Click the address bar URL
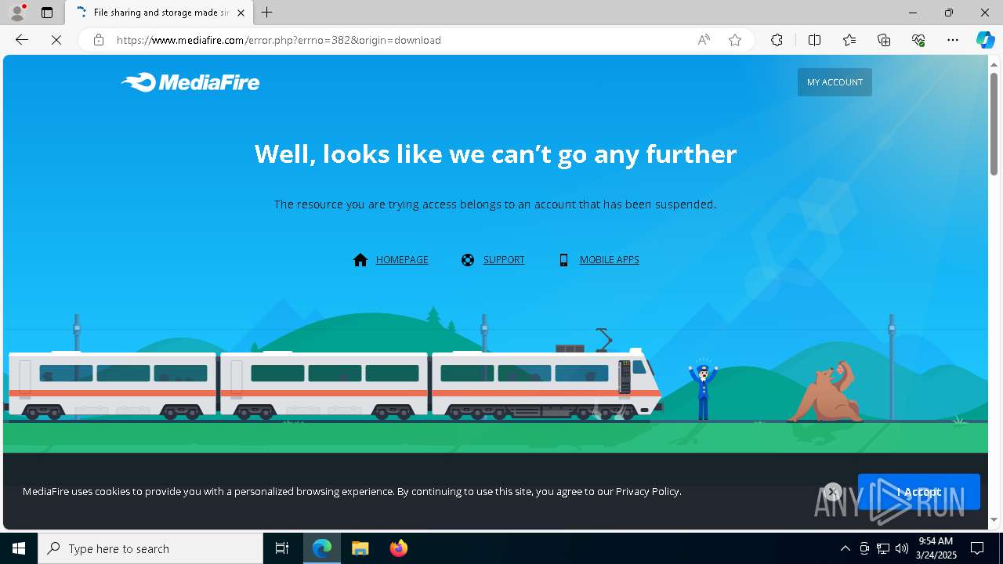 278,40
